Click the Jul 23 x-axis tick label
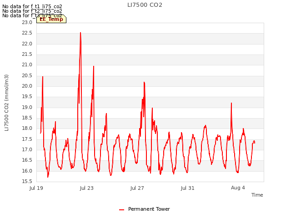 click(x=87, y=188)
